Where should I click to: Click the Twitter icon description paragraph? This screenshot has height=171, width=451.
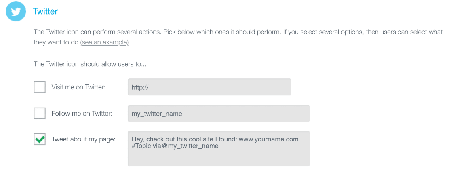click(238, 37)
